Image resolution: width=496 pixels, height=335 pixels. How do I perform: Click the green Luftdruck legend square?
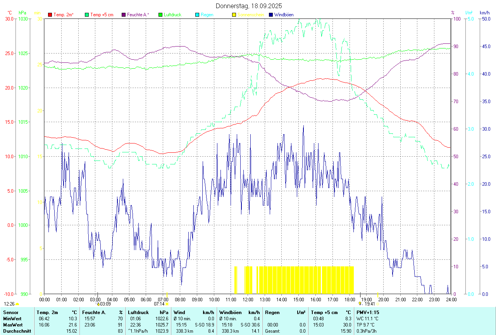click(160, 15)
